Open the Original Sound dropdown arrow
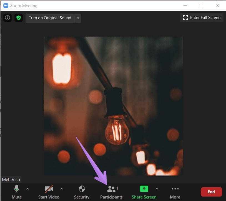Viewport: 226px width, 201px height. [78, 18]
